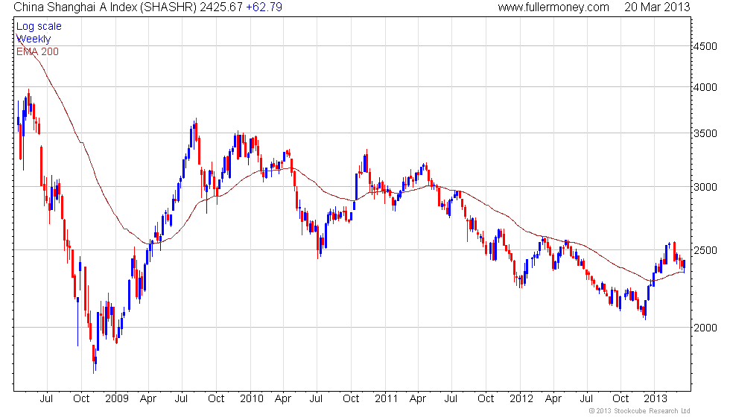The image size is (730, 417).
Task: Select the chart date 20 Mar 2013
Action: [657, 7]
